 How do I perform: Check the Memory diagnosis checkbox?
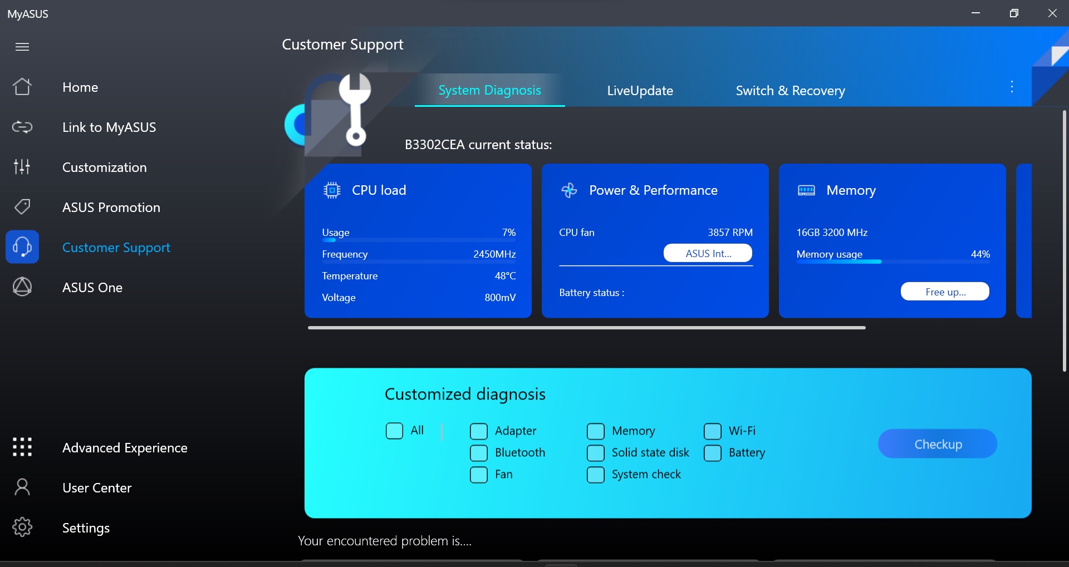click(596, 431)
